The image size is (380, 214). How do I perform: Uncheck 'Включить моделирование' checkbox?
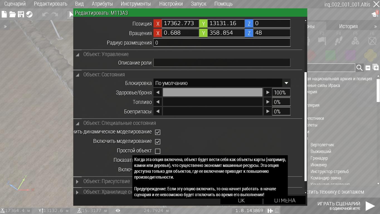[x=158, y=142]
